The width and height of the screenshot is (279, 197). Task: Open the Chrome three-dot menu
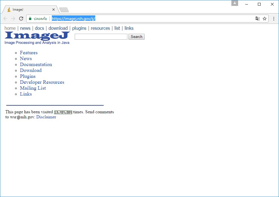[x=274, y=18]
